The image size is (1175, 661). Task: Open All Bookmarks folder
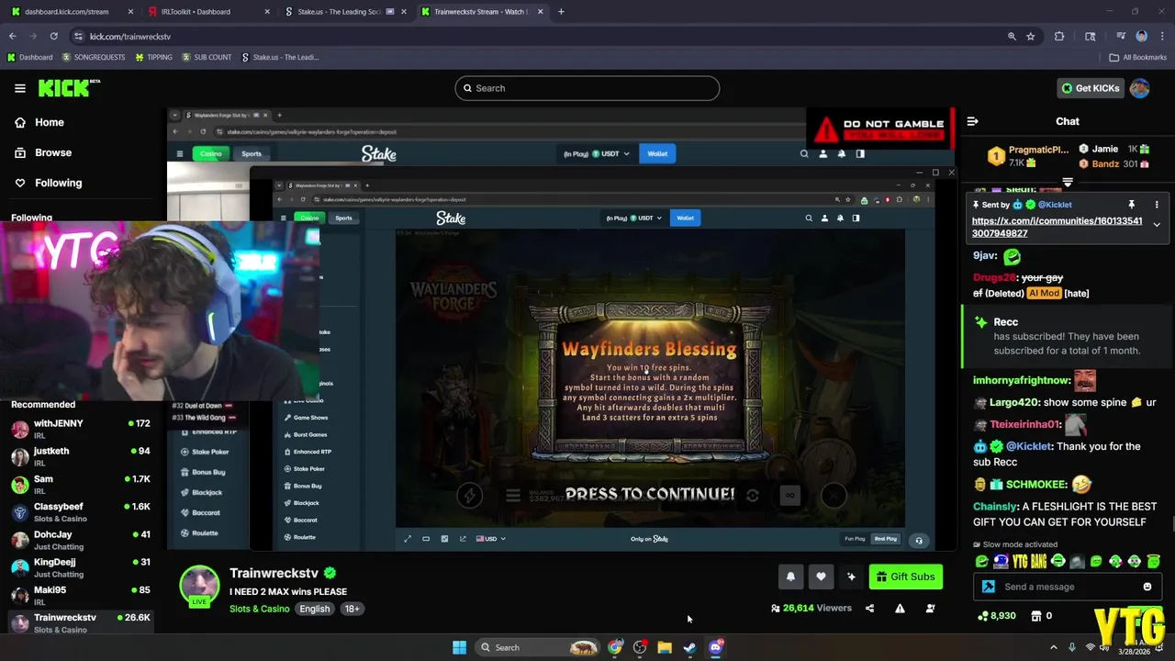(x=1138, y=57)
